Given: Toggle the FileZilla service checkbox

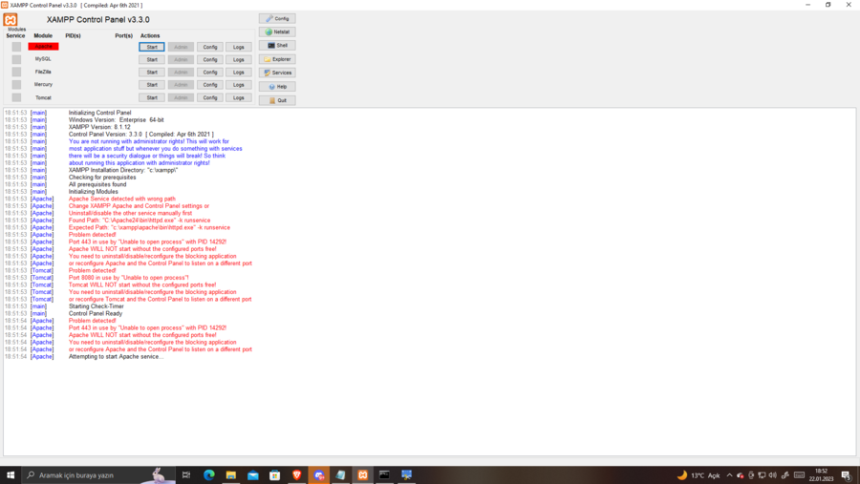Looking at the screenshot, I should 16,72.
